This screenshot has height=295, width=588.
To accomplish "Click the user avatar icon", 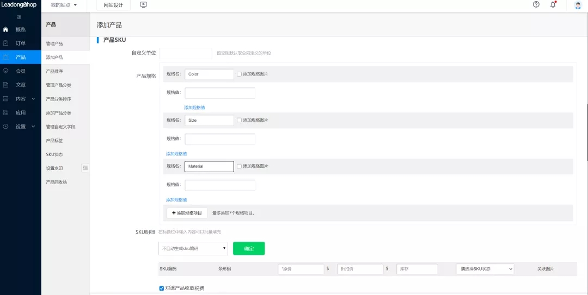I will [x=578, y=5].
